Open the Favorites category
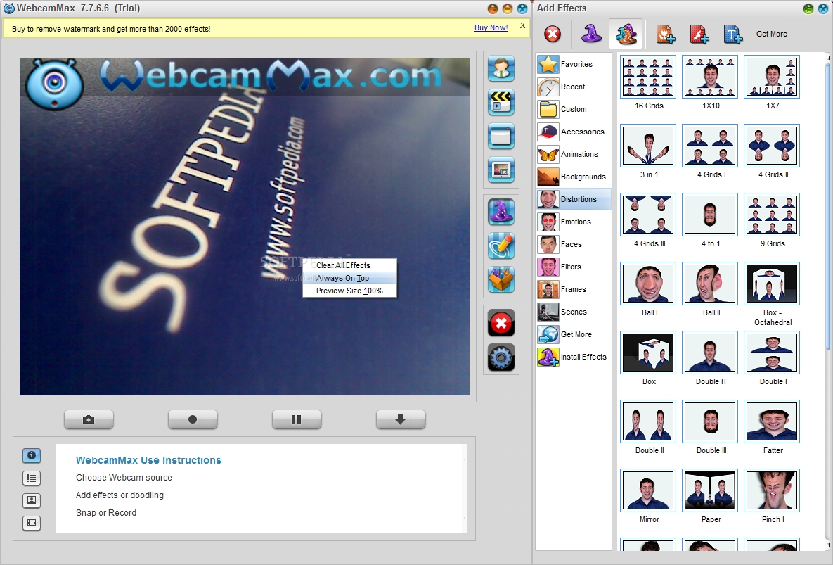 tap(574, 64)
